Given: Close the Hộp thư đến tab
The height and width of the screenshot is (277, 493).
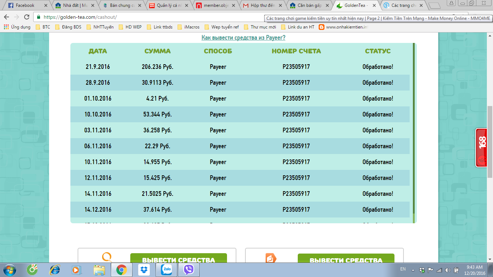Looking at the screenshot, I should click(x=280, y=5).
